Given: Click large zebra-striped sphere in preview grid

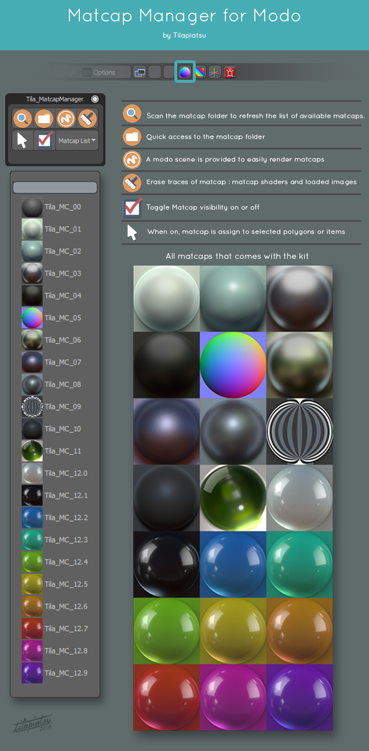Looking at the screenshot, I should (x=299, y=431).
